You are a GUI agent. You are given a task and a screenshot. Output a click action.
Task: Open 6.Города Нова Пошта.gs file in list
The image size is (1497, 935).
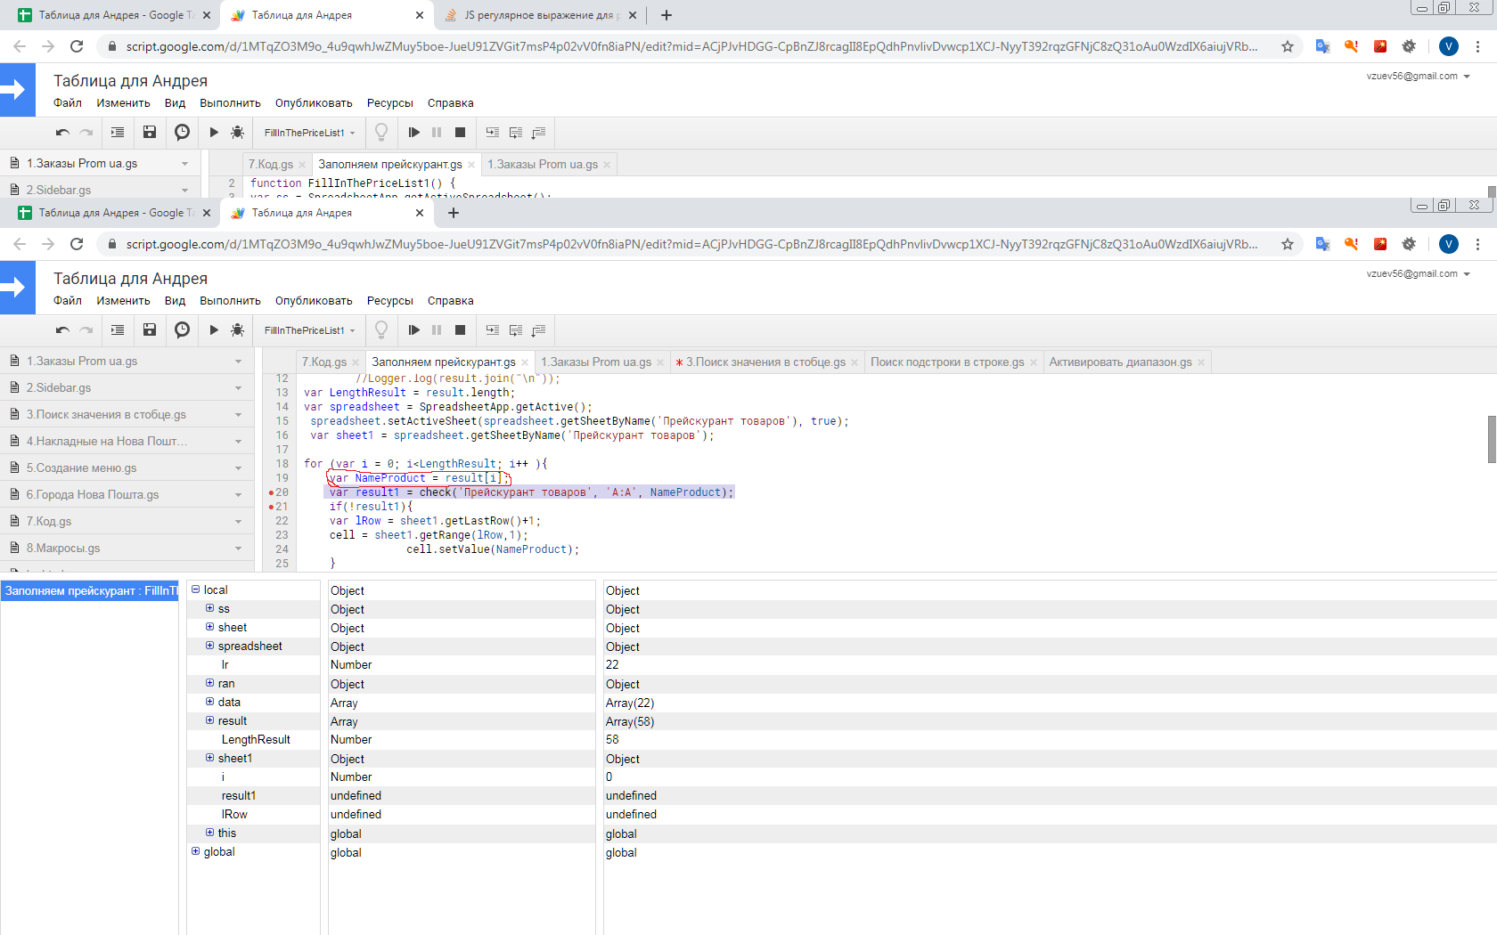[93, 495]
